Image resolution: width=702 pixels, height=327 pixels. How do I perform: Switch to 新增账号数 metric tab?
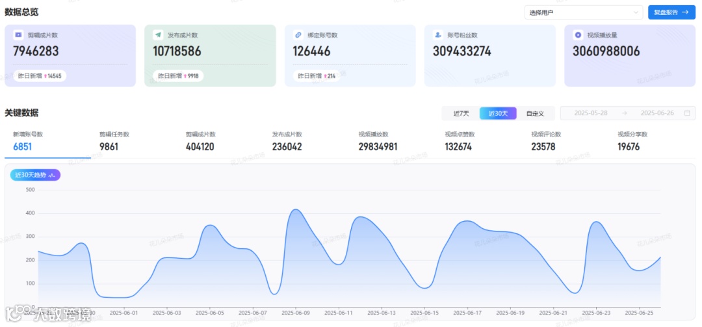(47, 141)
